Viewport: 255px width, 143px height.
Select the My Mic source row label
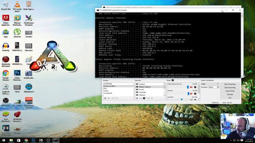[x=141, y=89]
